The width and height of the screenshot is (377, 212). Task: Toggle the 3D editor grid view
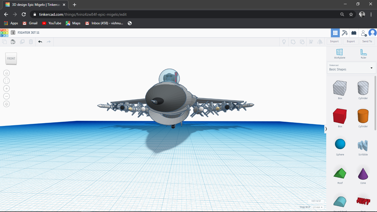tap(335, 33)
